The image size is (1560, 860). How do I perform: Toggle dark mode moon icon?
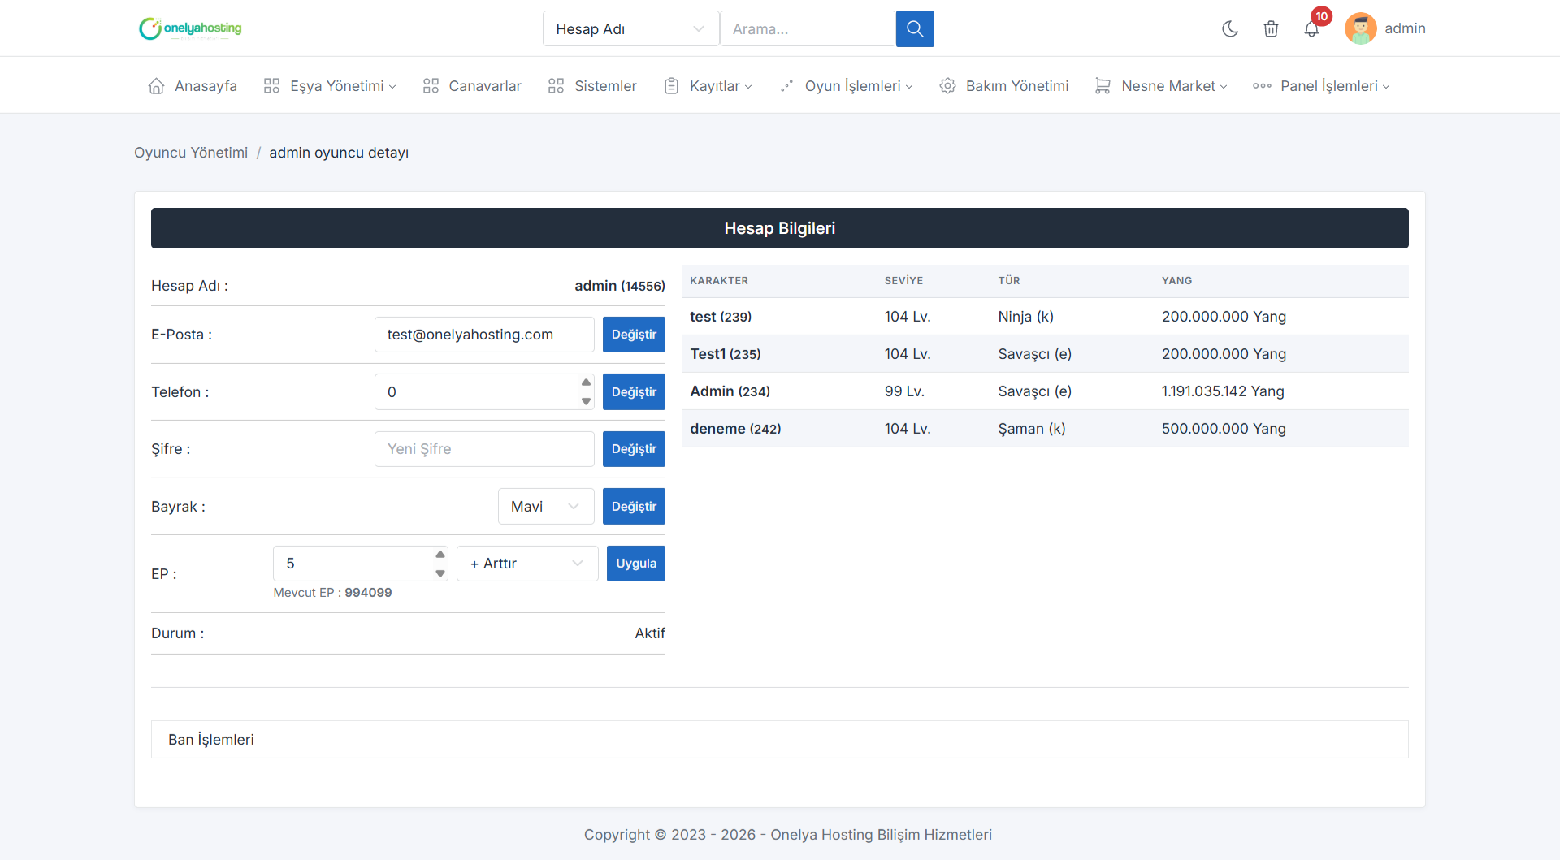click(x=1230, y=28)
